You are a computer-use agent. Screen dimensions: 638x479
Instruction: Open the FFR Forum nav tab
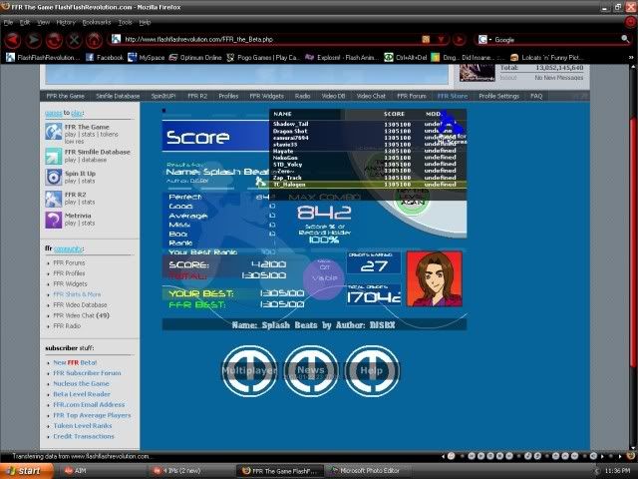(x=413, y=96)
